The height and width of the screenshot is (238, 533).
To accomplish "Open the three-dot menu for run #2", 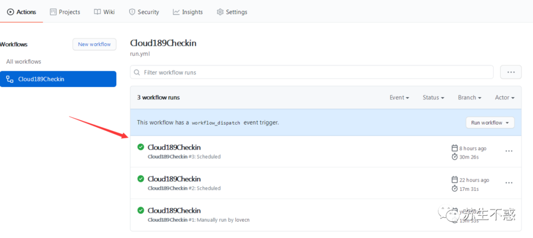I will [x=509, y=183].
